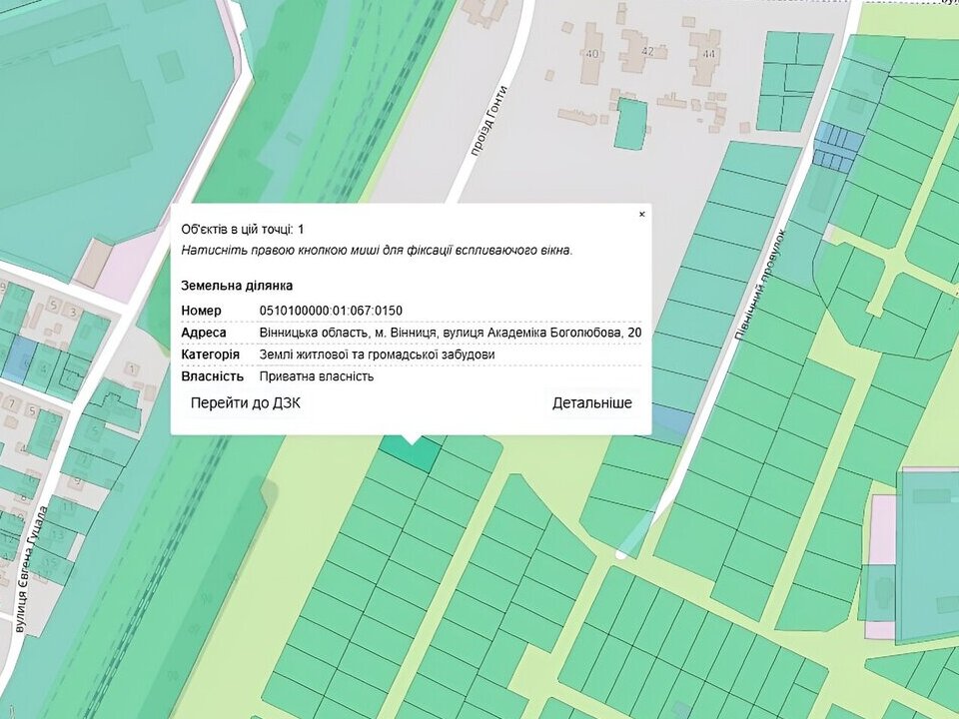Click building number 1 near Гуцала street
959x719 pixels.
pyautogui.click(x=132, y=370)
